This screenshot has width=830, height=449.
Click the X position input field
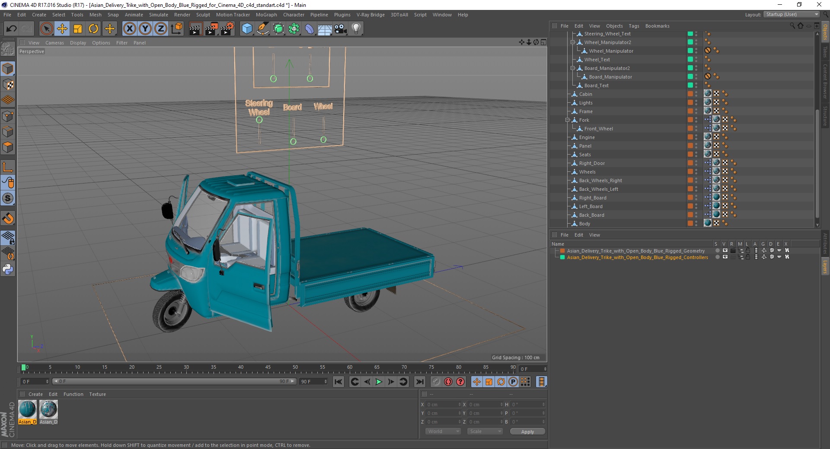click(444, 405)
